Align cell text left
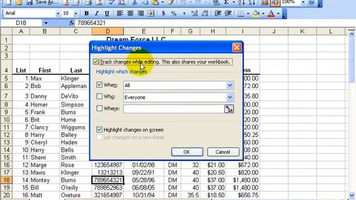Image resolution: width=356 pixels, height=200 pixels. click(120, 13)
